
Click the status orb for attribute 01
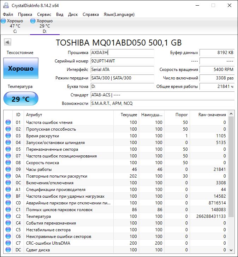(8, 122)
